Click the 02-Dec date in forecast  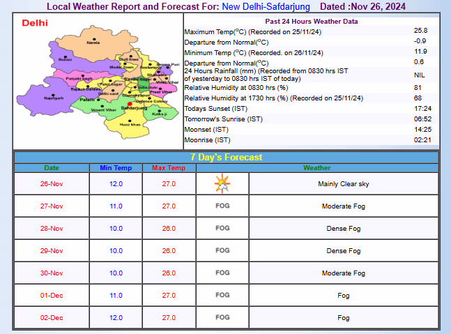52,317
